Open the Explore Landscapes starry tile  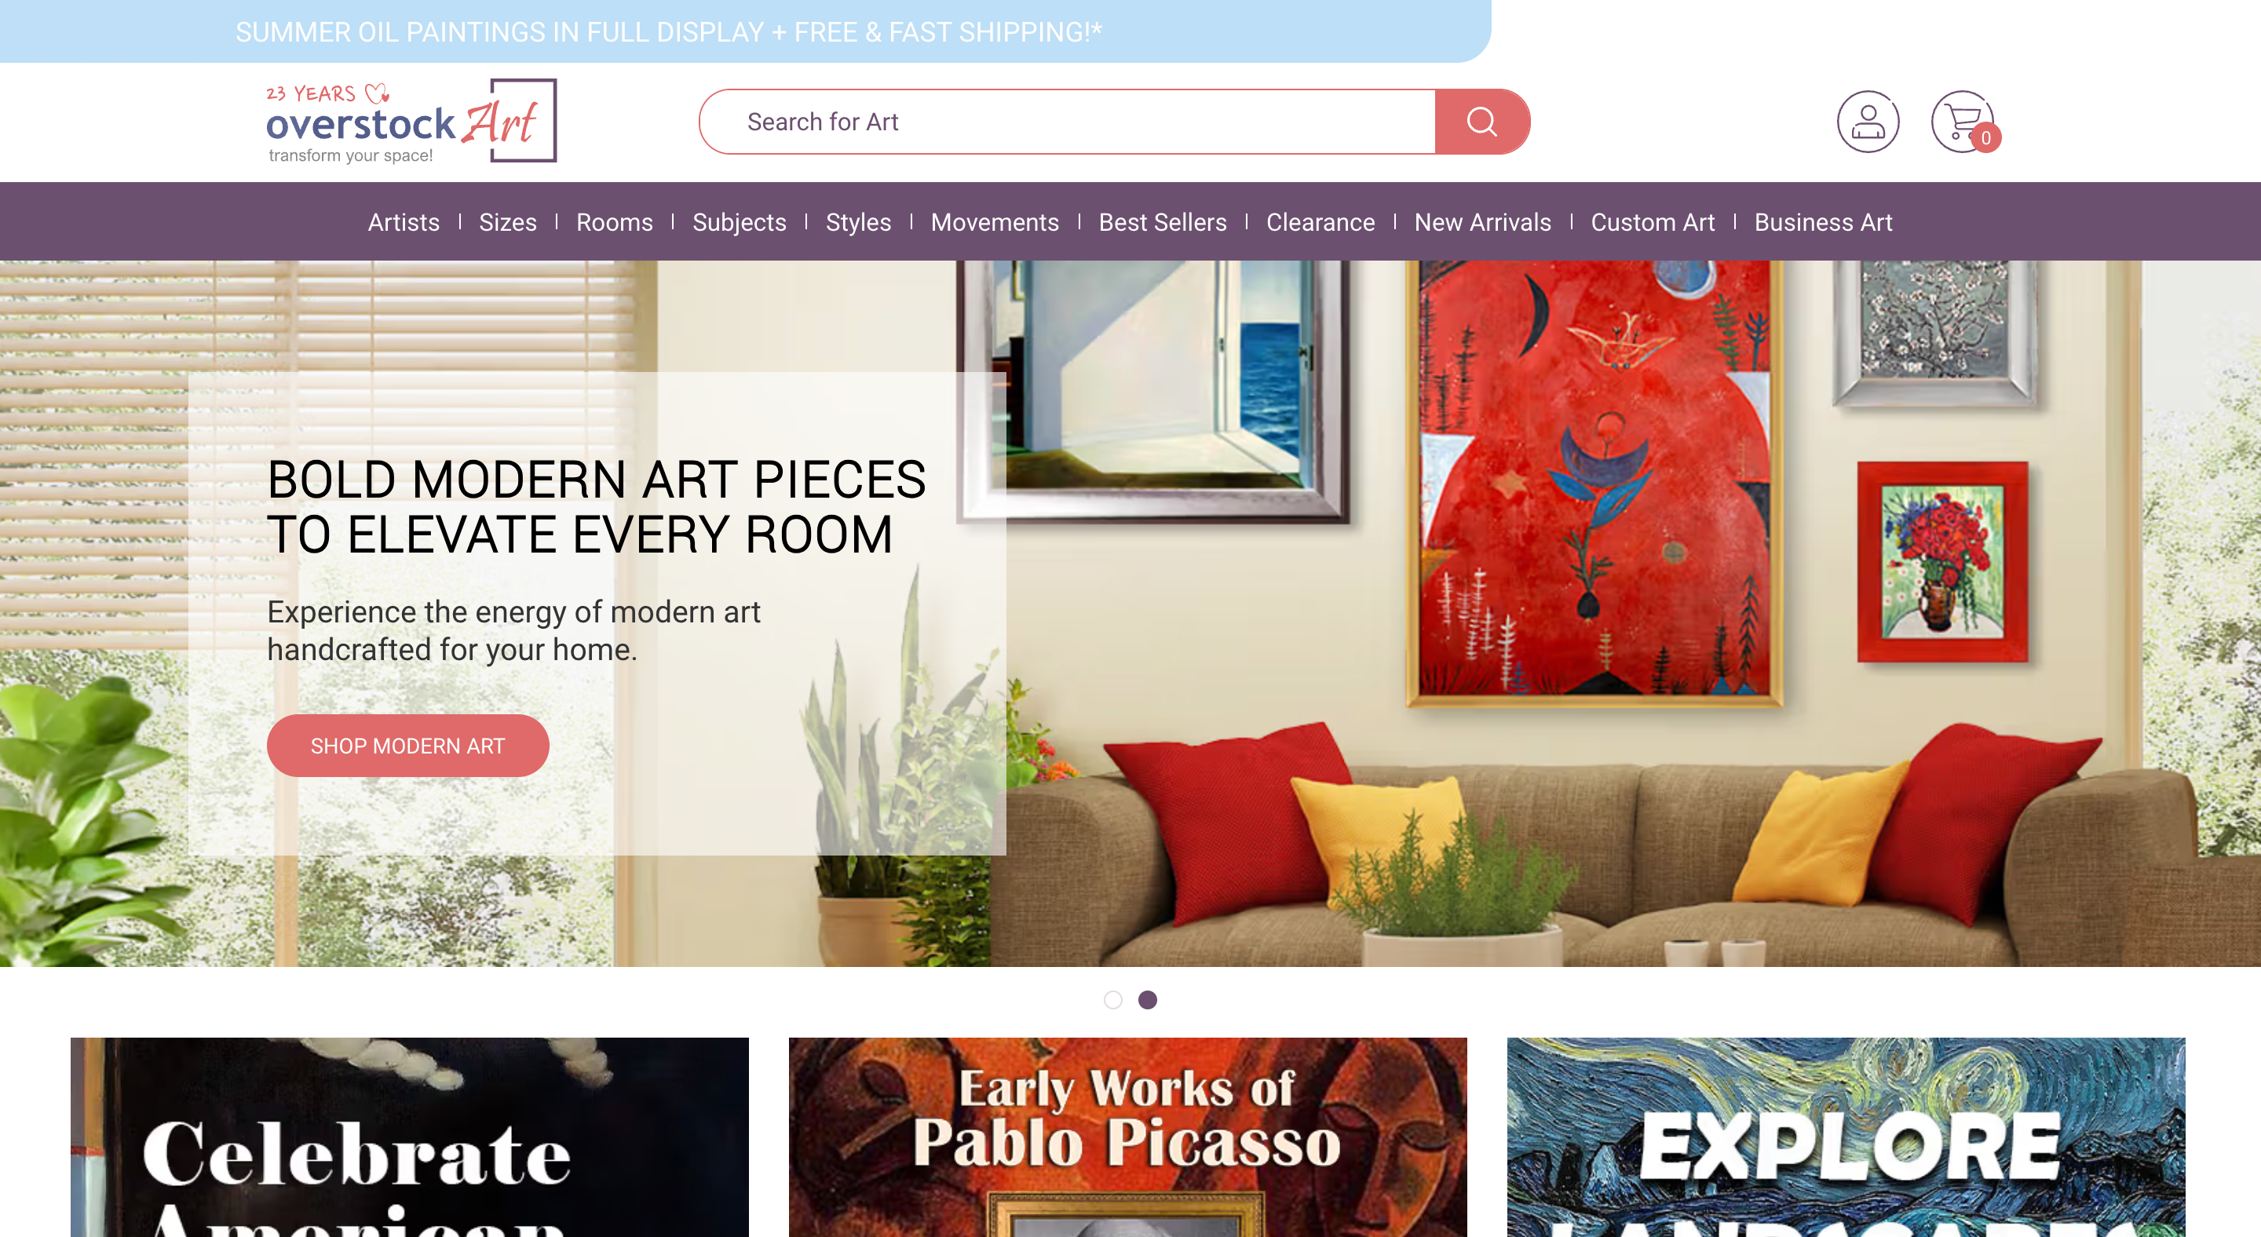[x=1846, y=1137]
